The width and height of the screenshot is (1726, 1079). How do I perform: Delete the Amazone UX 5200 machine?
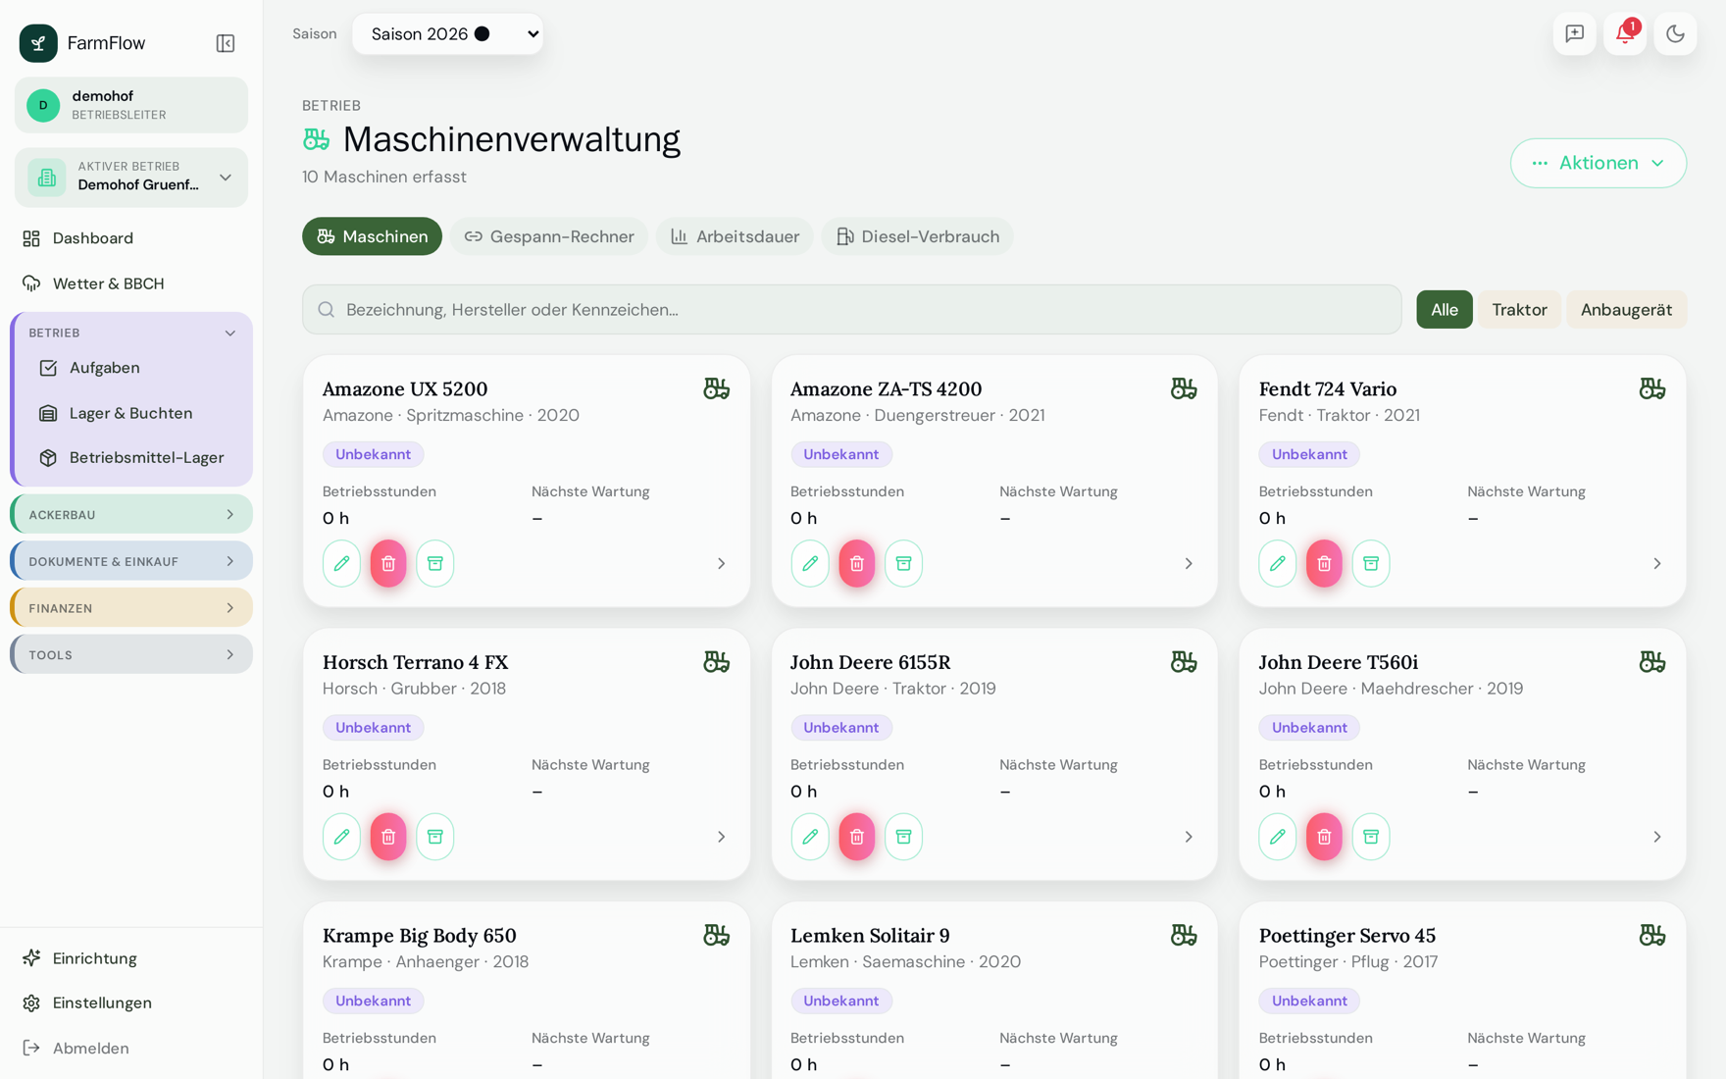click(x=388, y=563)
